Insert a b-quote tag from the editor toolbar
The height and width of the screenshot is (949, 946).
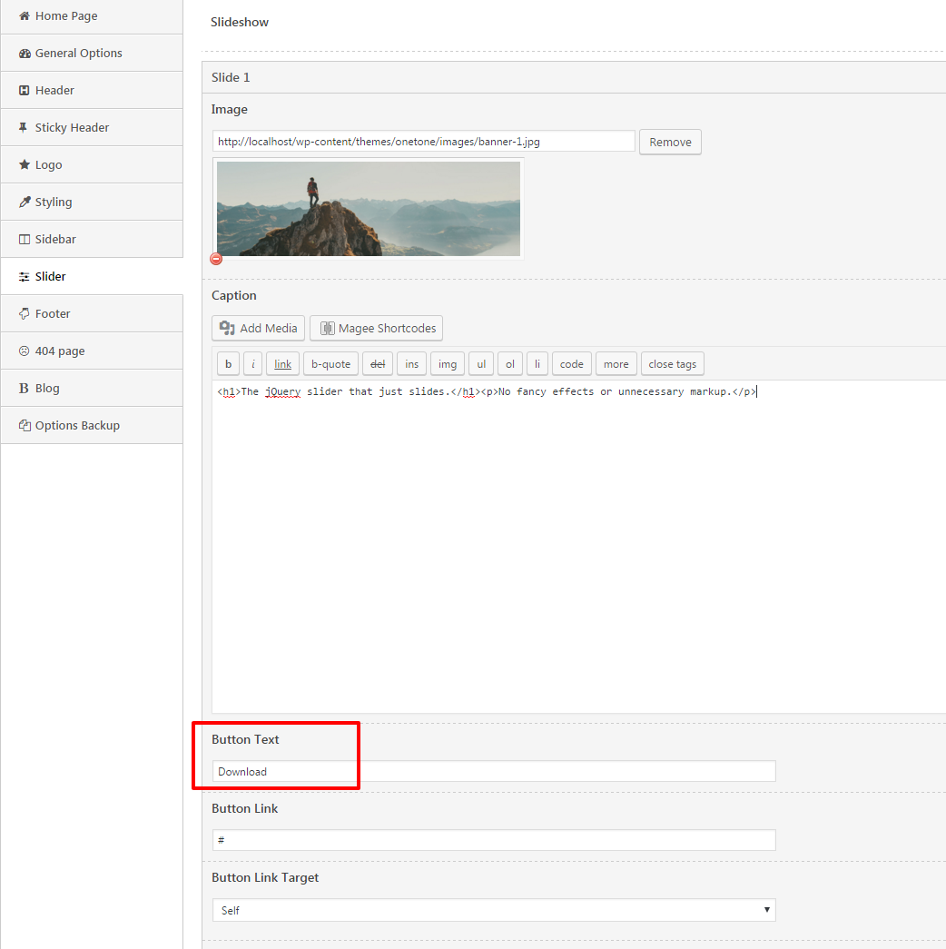pyautogui.click(x=330, y=364)
